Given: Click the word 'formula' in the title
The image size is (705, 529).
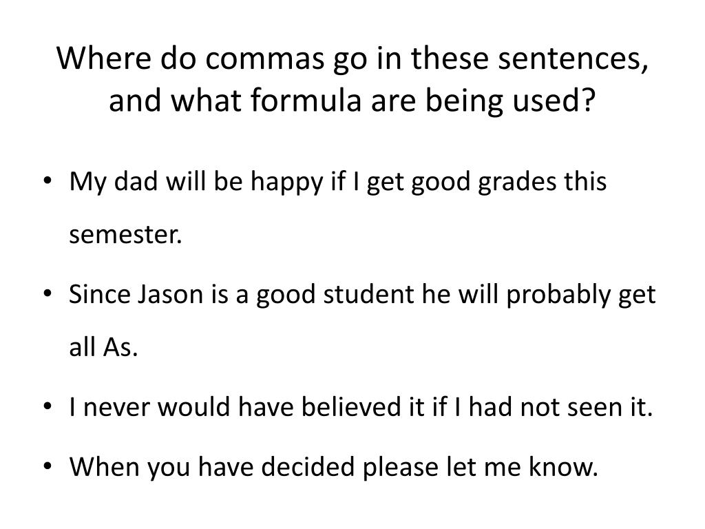Looking at the screenshot, I should (306, 100).
